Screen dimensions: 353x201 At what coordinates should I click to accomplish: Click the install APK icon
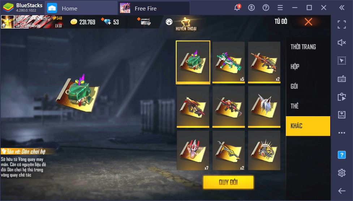tap(342, 114)
